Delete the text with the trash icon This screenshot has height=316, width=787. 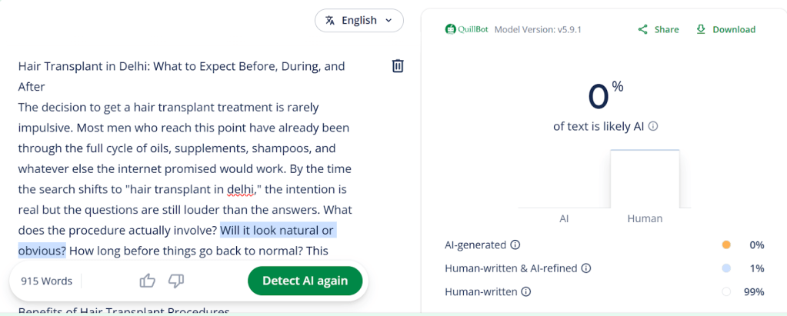tap(398, 66)
